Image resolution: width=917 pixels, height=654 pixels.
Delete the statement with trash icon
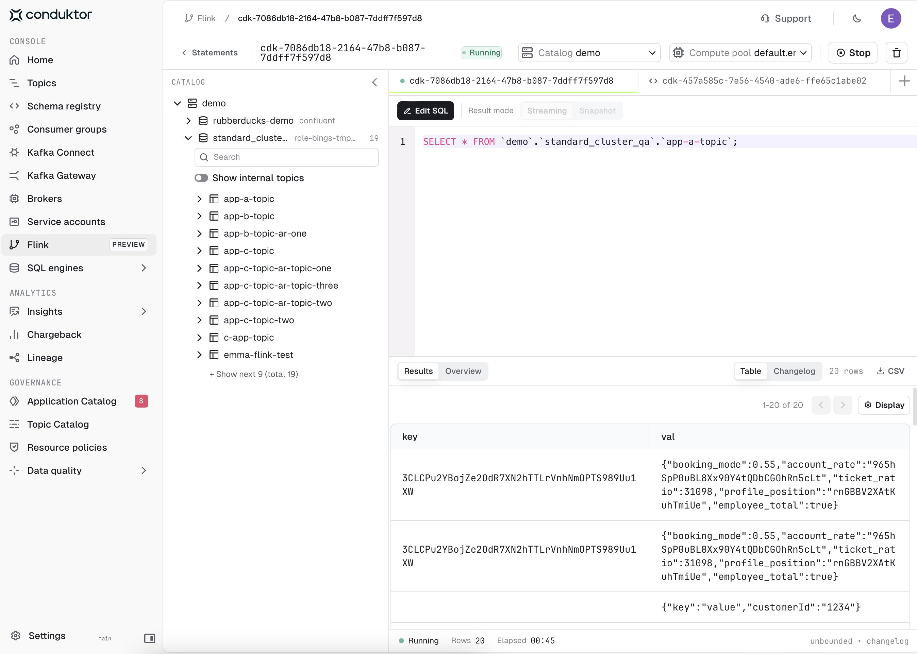[x=896, y=53]
